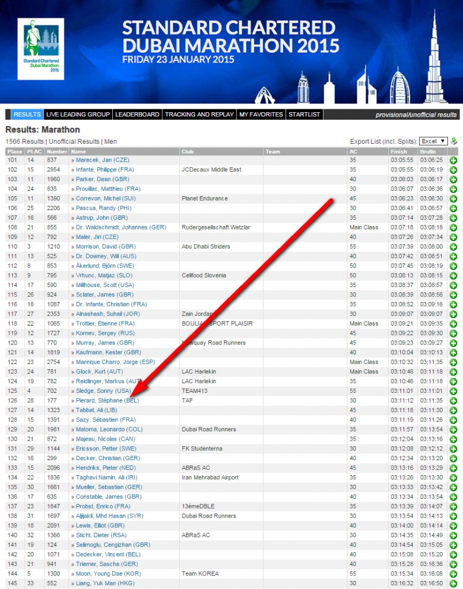
Task: Sort by the Number column header
Action: coord(57,152)
